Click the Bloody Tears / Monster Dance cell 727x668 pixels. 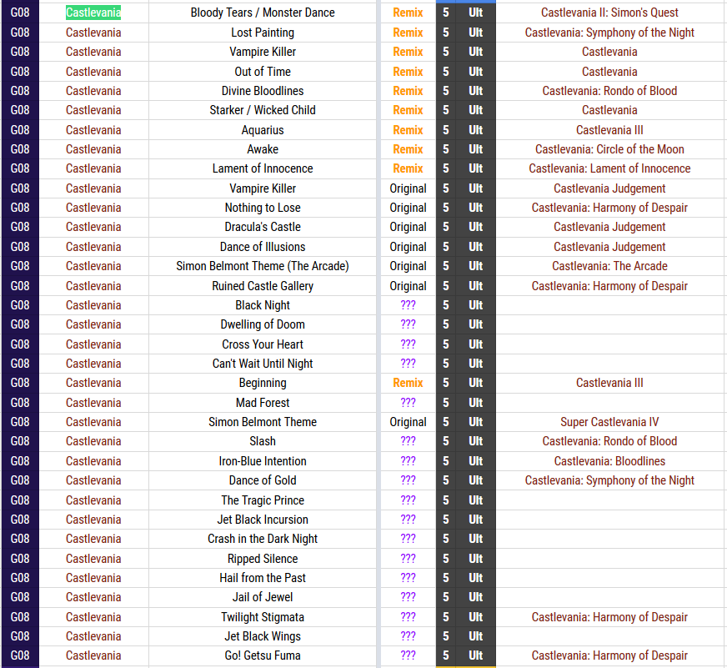263,13
